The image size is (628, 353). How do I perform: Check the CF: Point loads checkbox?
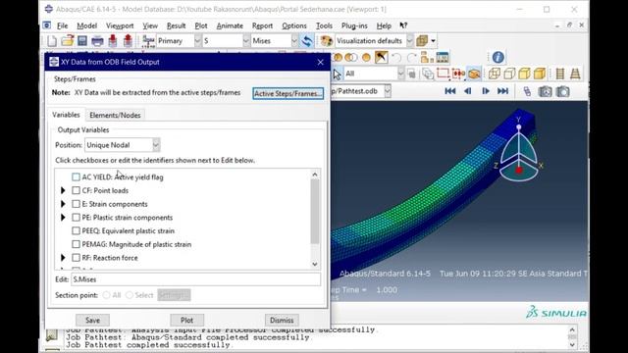77,190
